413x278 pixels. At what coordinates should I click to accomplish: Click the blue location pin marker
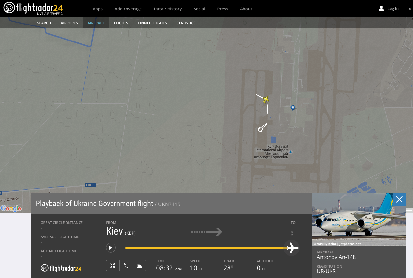click(293, 107)
